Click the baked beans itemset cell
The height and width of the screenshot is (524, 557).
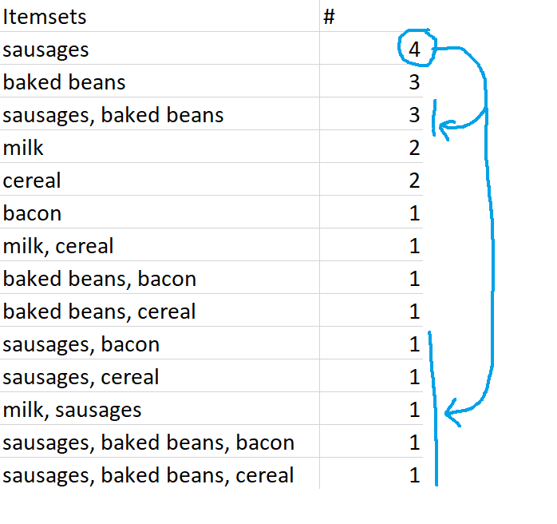click(160, 81)
